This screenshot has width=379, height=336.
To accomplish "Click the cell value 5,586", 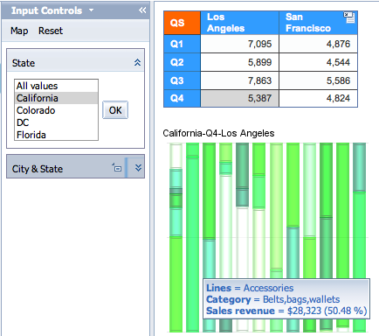I will point(318,80).
